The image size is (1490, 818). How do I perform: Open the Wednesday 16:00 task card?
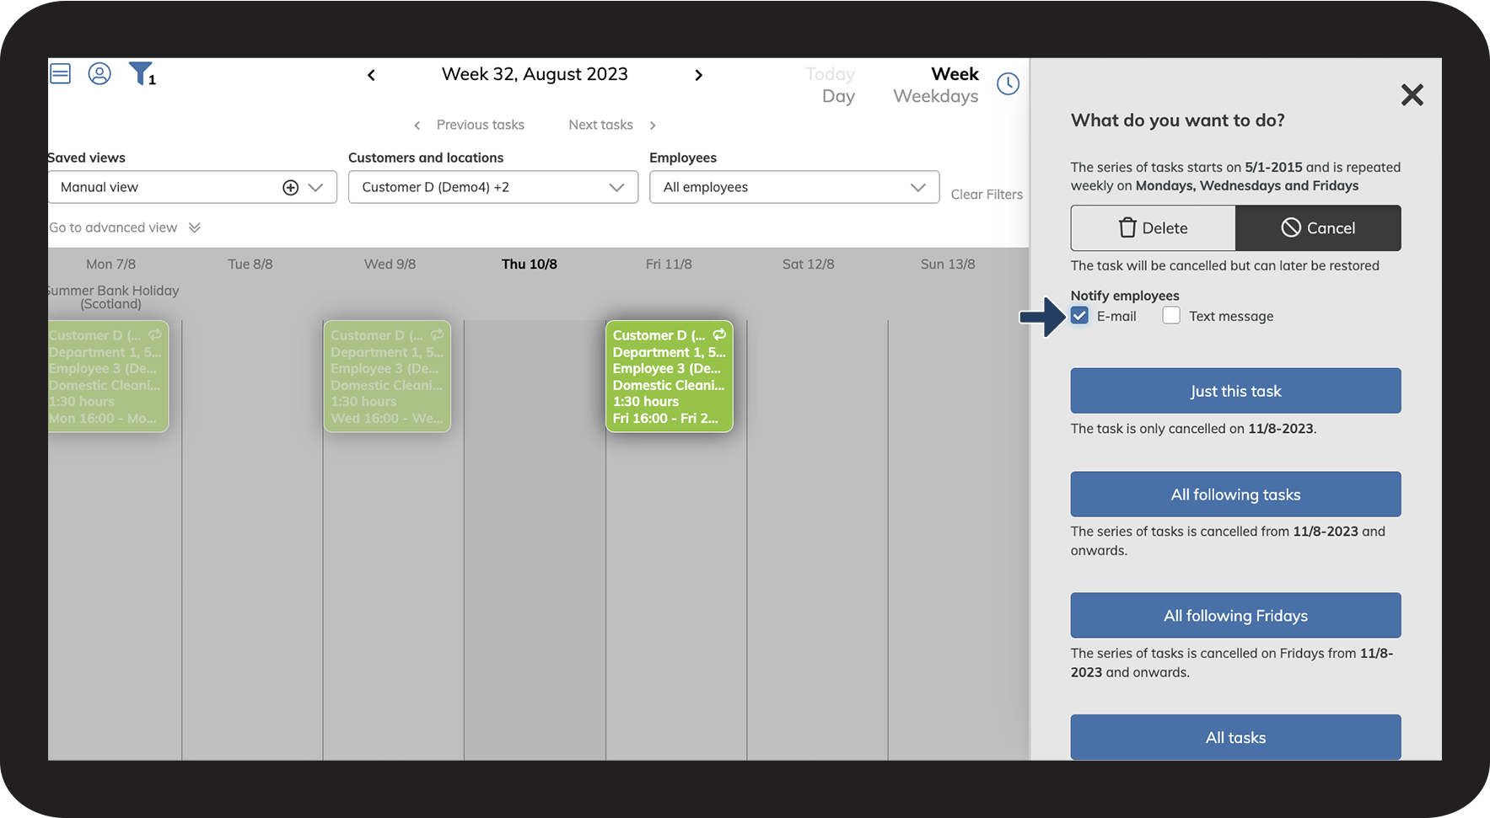387,376
